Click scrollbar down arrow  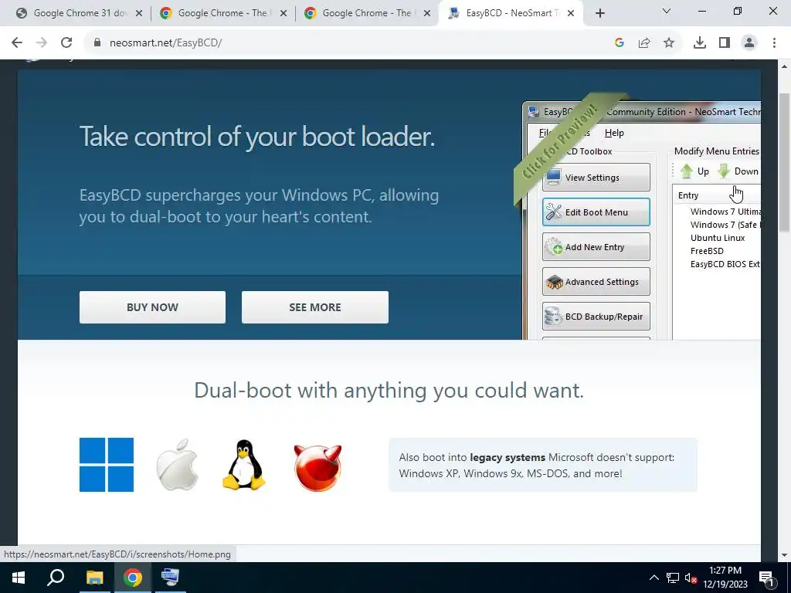point(784,555)
